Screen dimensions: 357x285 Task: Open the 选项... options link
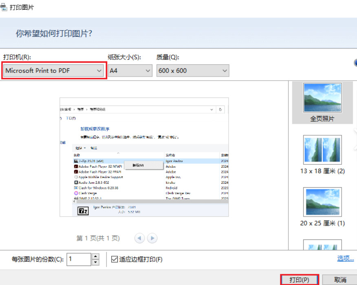[x=346, y=258]
